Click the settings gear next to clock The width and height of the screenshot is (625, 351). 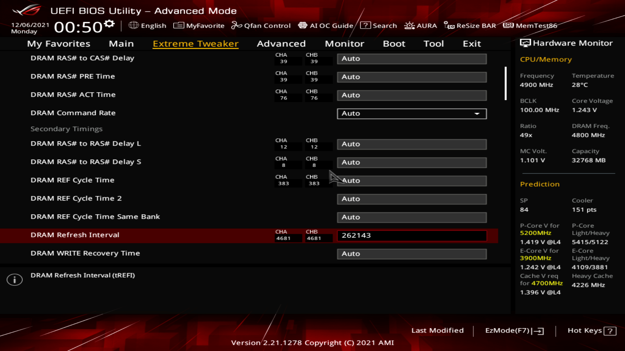point(109,24)
